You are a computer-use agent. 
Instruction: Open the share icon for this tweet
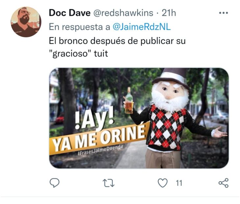click(224, 183)
